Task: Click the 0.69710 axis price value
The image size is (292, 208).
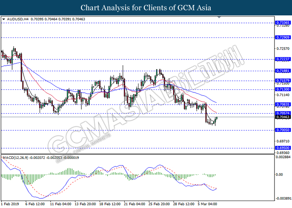Action: click(283, 141)
